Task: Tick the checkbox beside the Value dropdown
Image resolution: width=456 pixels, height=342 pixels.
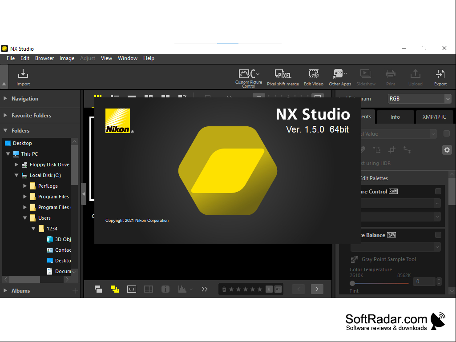Action: pyautogui.click(x=446, y=133)
